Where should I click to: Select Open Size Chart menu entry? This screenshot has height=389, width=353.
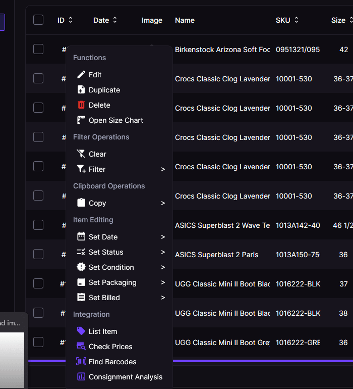(119, 120)
